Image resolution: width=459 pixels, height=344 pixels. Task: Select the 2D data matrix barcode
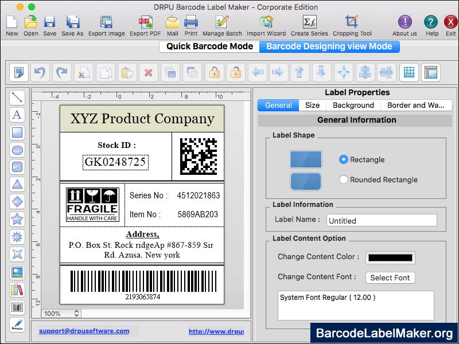[199, 157]
